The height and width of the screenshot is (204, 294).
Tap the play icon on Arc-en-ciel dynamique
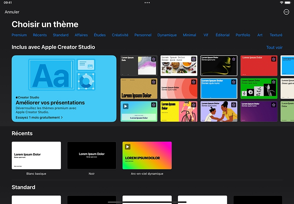coord(128,147)
